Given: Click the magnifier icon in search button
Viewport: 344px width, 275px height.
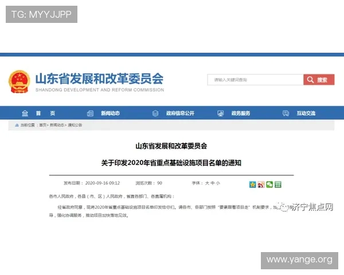Looking at the screenshot, I should (x=310, y=80).
